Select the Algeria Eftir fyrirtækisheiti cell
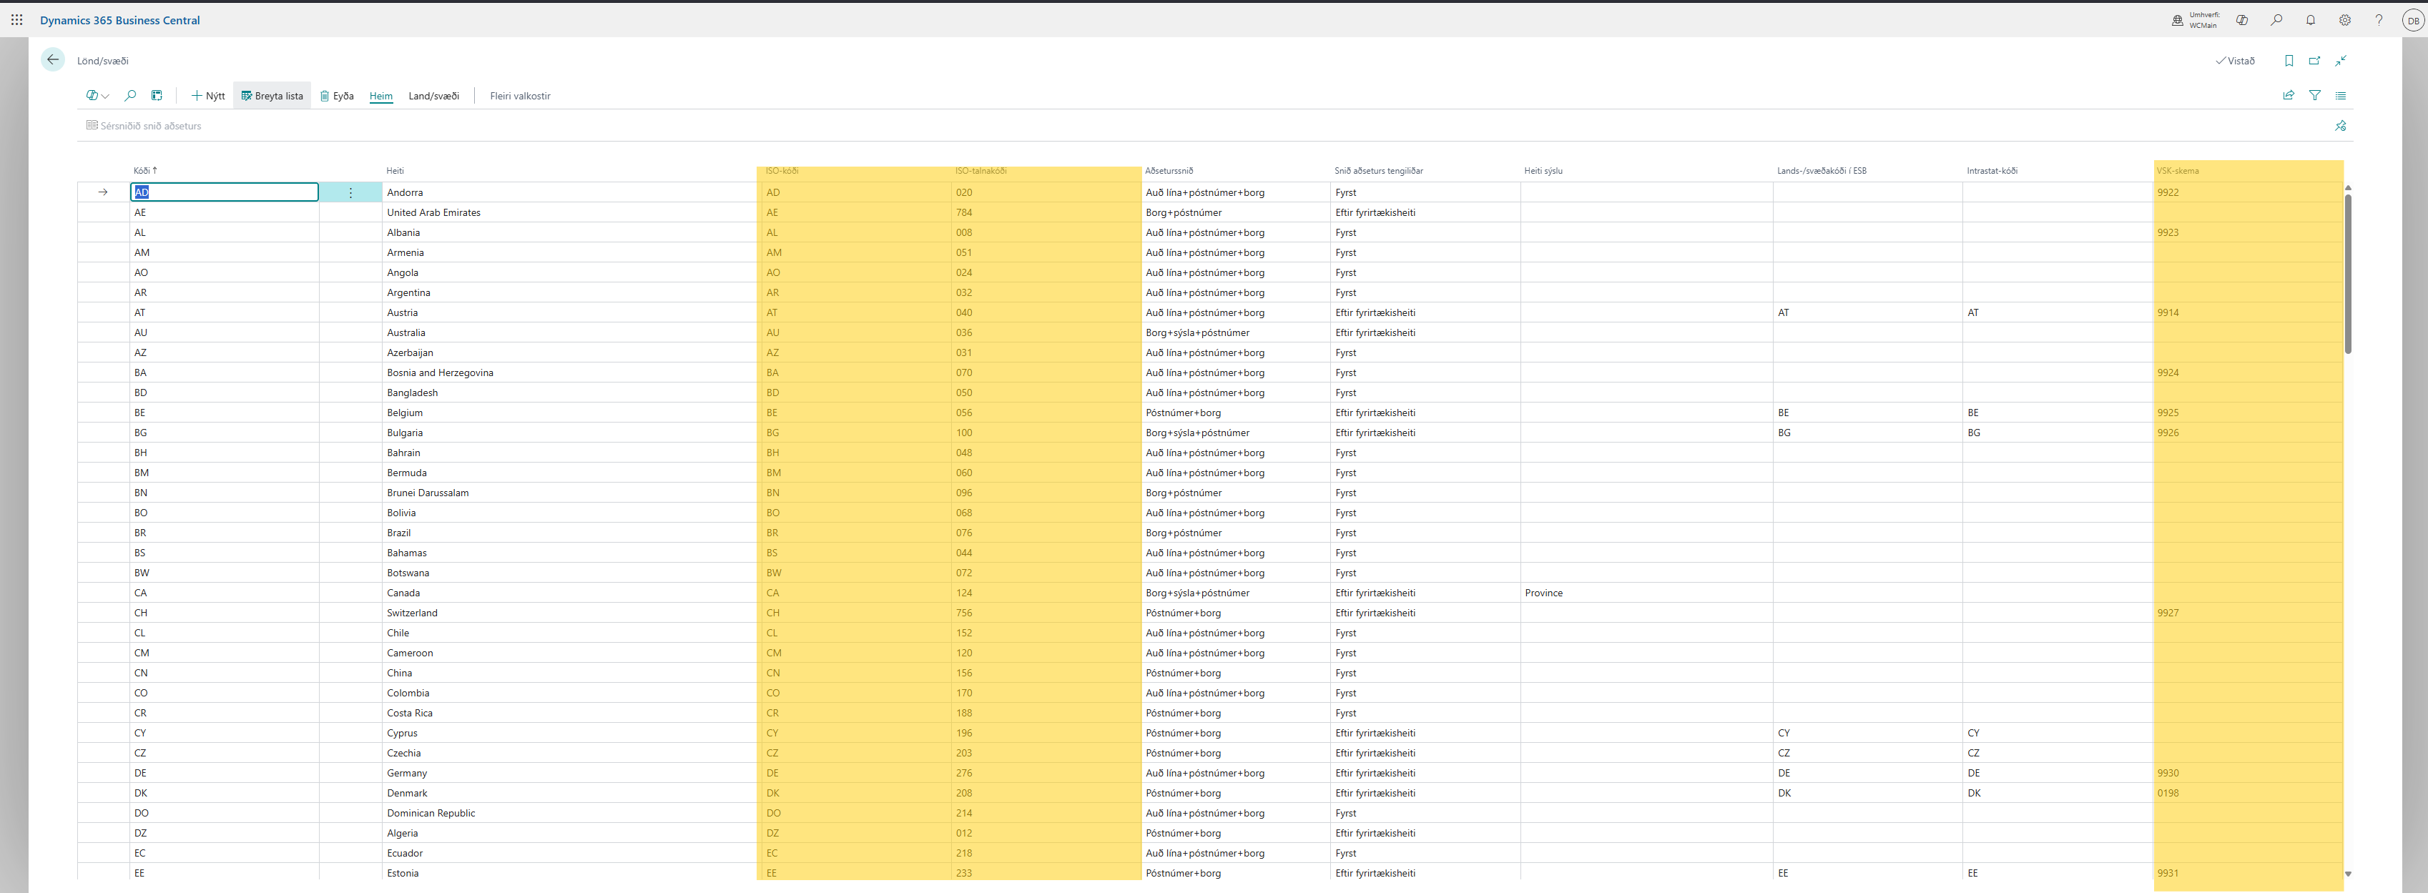 click(x=1424, y=833)
